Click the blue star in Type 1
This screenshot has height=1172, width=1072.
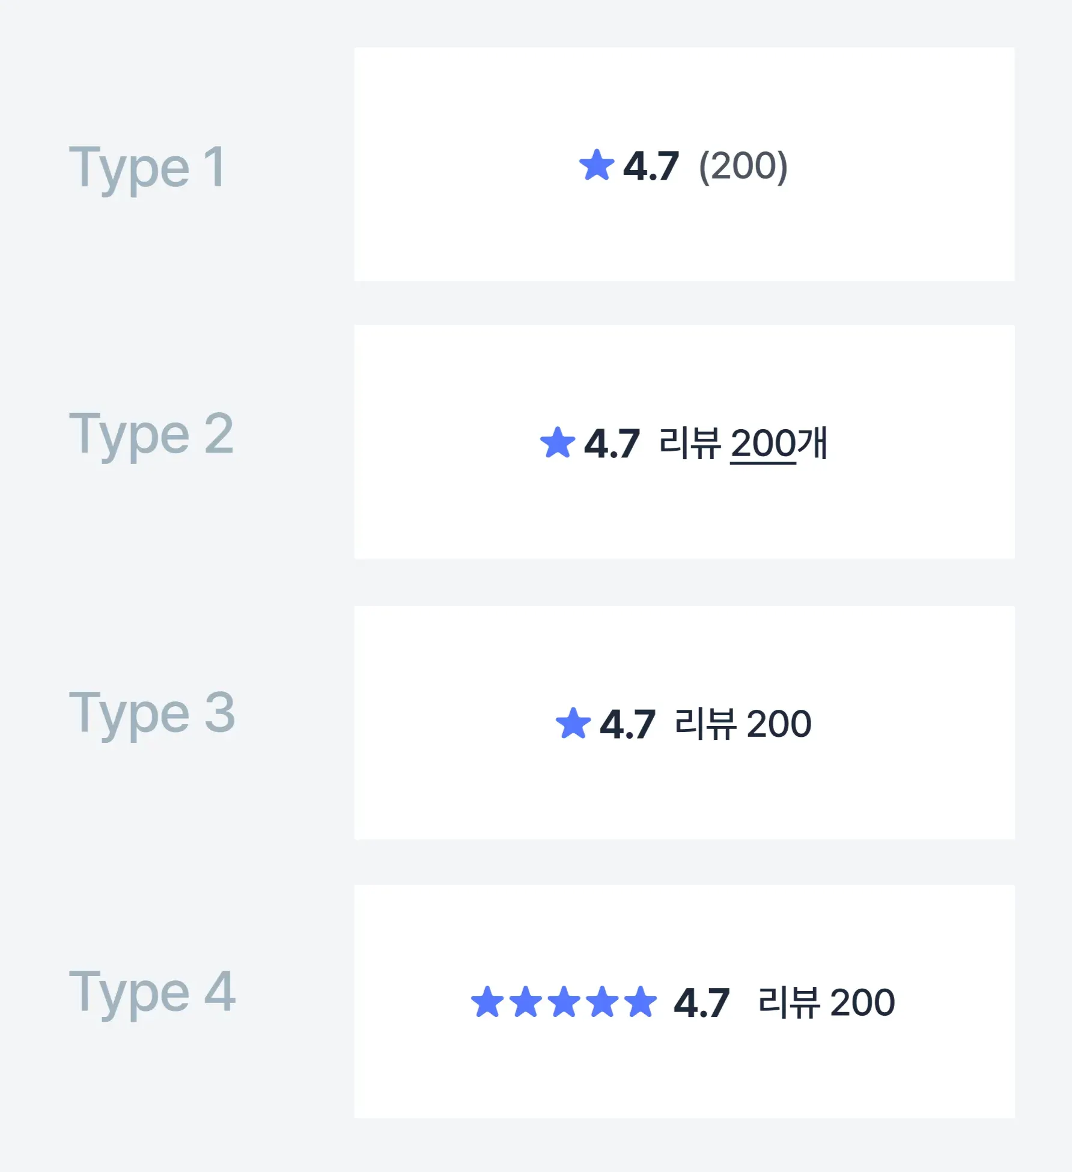click(x=597, y=165)
